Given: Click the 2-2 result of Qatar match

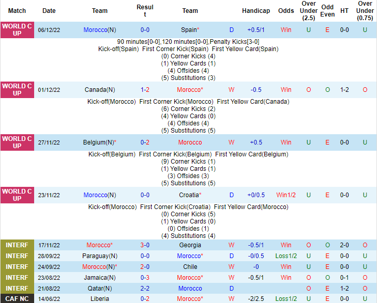Looking at the screenshot, I should (x=145, y=289).
